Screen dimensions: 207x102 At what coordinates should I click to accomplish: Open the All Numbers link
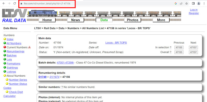[x=14, y=43]
